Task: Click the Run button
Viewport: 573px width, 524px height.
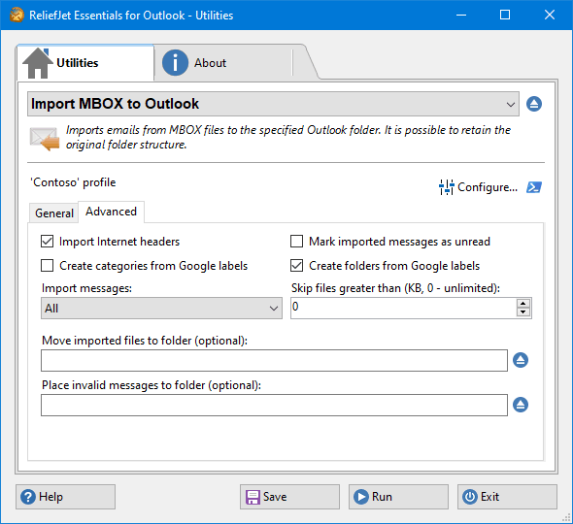Action: (398, 497)
